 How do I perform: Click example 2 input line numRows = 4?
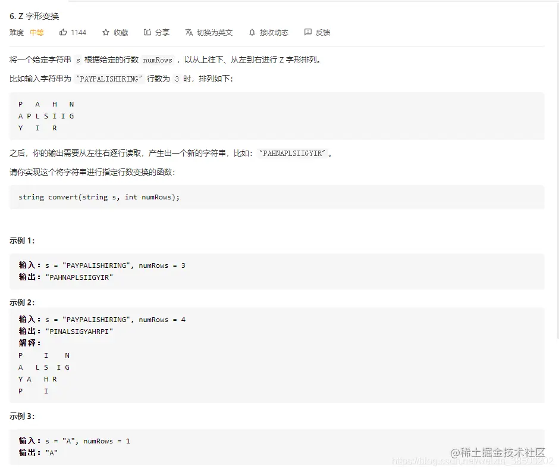pyautogui.click(x=102, y=320)
